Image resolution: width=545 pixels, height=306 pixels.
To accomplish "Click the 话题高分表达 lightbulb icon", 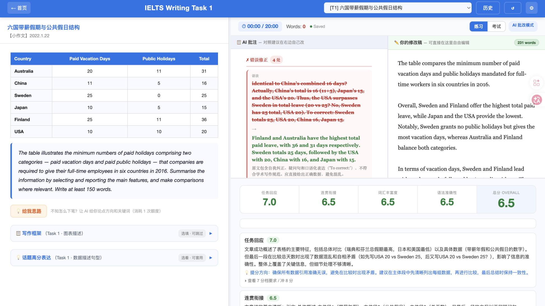I will tap(18, 258).
